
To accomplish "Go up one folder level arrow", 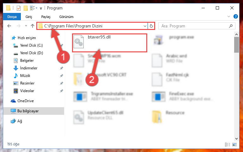I will pyautogui.click(x=33, y=26).
